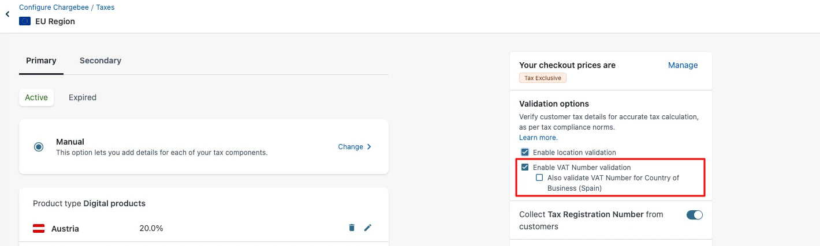This screenshot has height=246, width=820.
Task: Click the Austria flag icon
Action: 39,229
